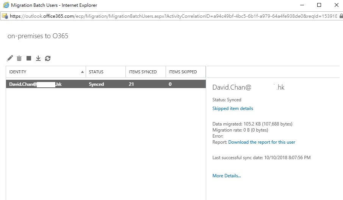The height and width of the screenshot is (200, 343).
Task: Select the David.Chan user row
Action: 106,84
